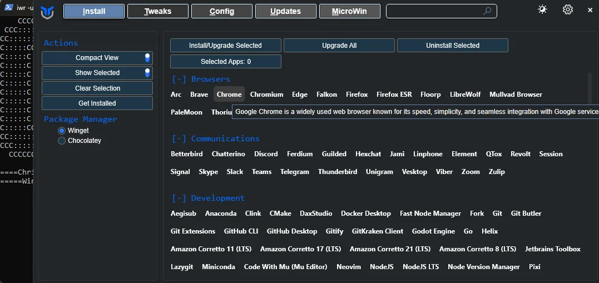The image size is (599, 283).
Task: Toggle the Compact View switch
Action: click(x=147, y=58)
